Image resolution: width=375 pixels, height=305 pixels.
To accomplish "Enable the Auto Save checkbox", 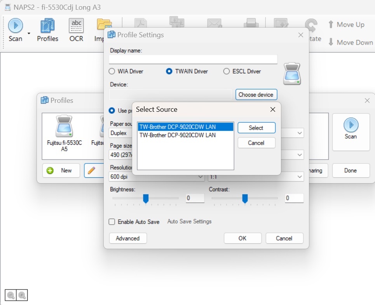I will [112, 222].
